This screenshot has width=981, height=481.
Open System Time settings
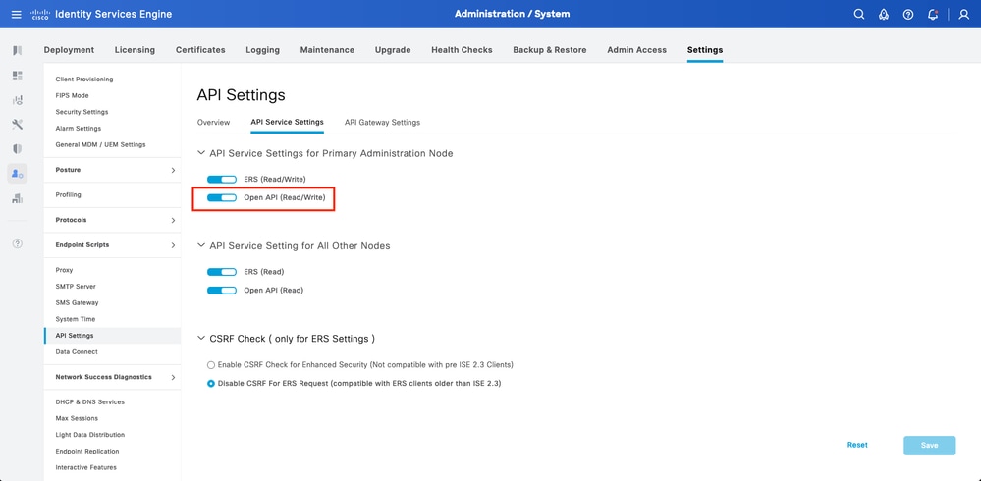tap(76, 319)
